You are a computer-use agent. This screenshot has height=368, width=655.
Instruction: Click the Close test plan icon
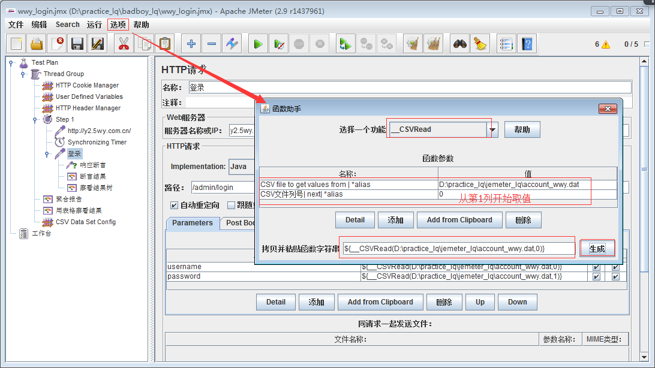pos(57,44)
